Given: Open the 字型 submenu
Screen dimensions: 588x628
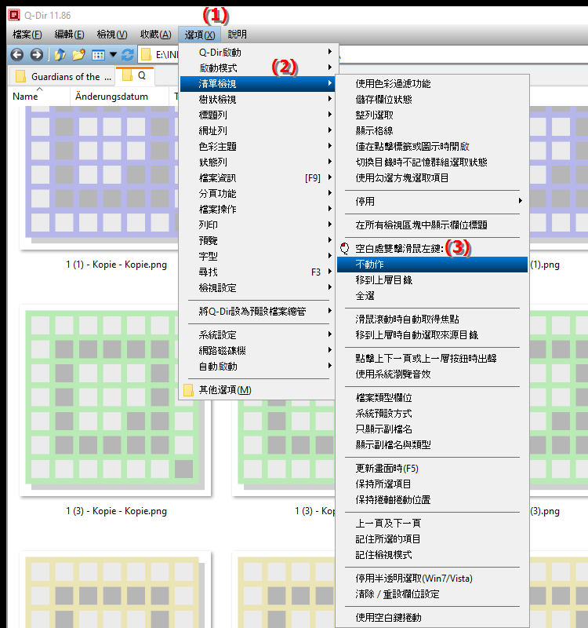Looking at the screenshot, I should click(257, 257).
